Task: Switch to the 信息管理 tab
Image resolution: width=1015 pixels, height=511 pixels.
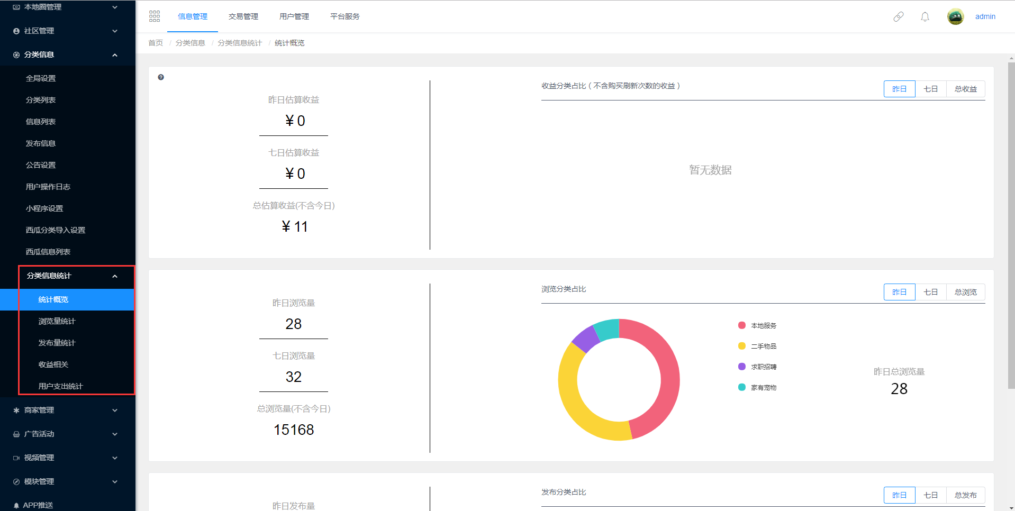Action: pyautogui.click(x=193, y=16)
